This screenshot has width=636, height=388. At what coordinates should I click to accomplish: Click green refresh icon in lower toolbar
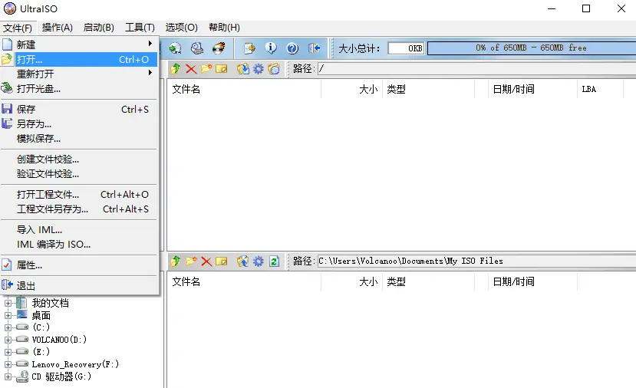pos(274,261)
